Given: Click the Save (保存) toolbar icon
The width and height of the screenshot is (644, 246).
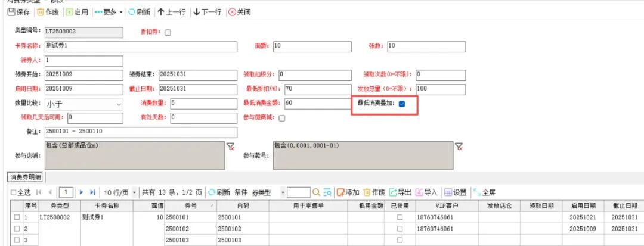Looking at the screenshot, I should (11, 13).
